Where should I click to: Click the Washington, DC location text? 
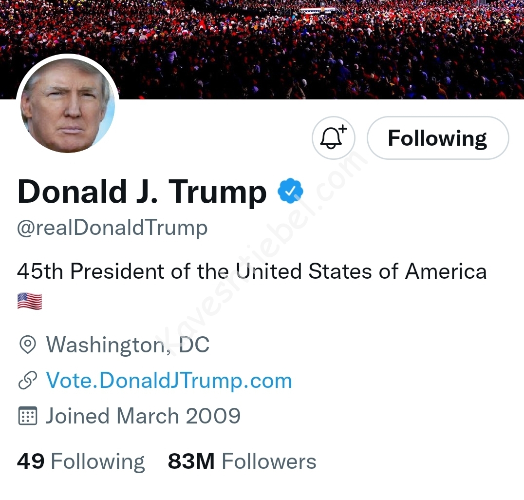tap(128, 345)
